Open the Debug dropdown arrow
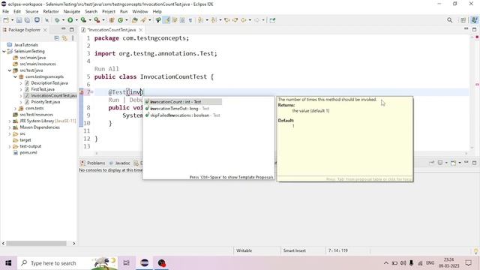 (63, 20)
